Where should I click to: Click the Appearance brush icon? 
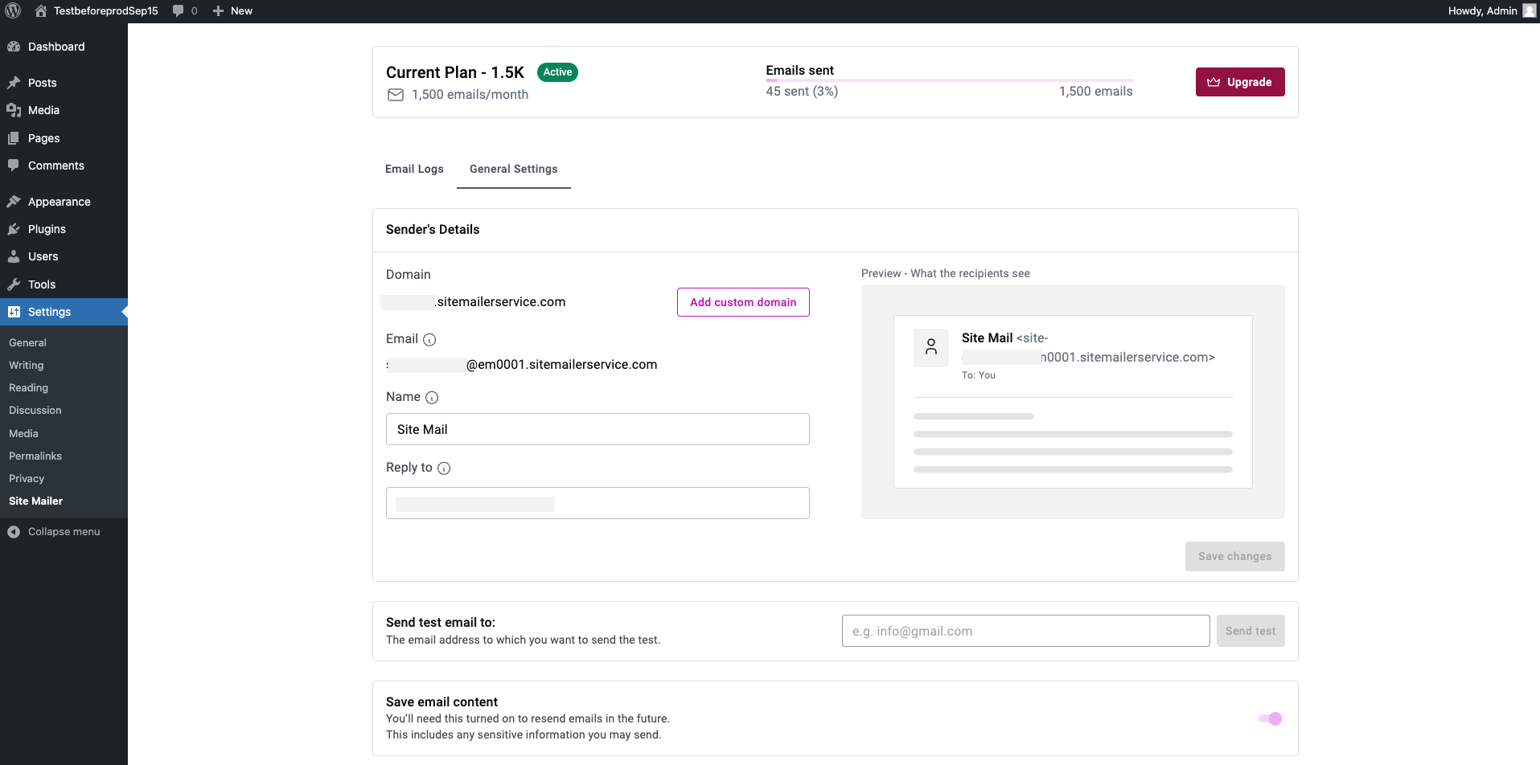coord(14,202)
